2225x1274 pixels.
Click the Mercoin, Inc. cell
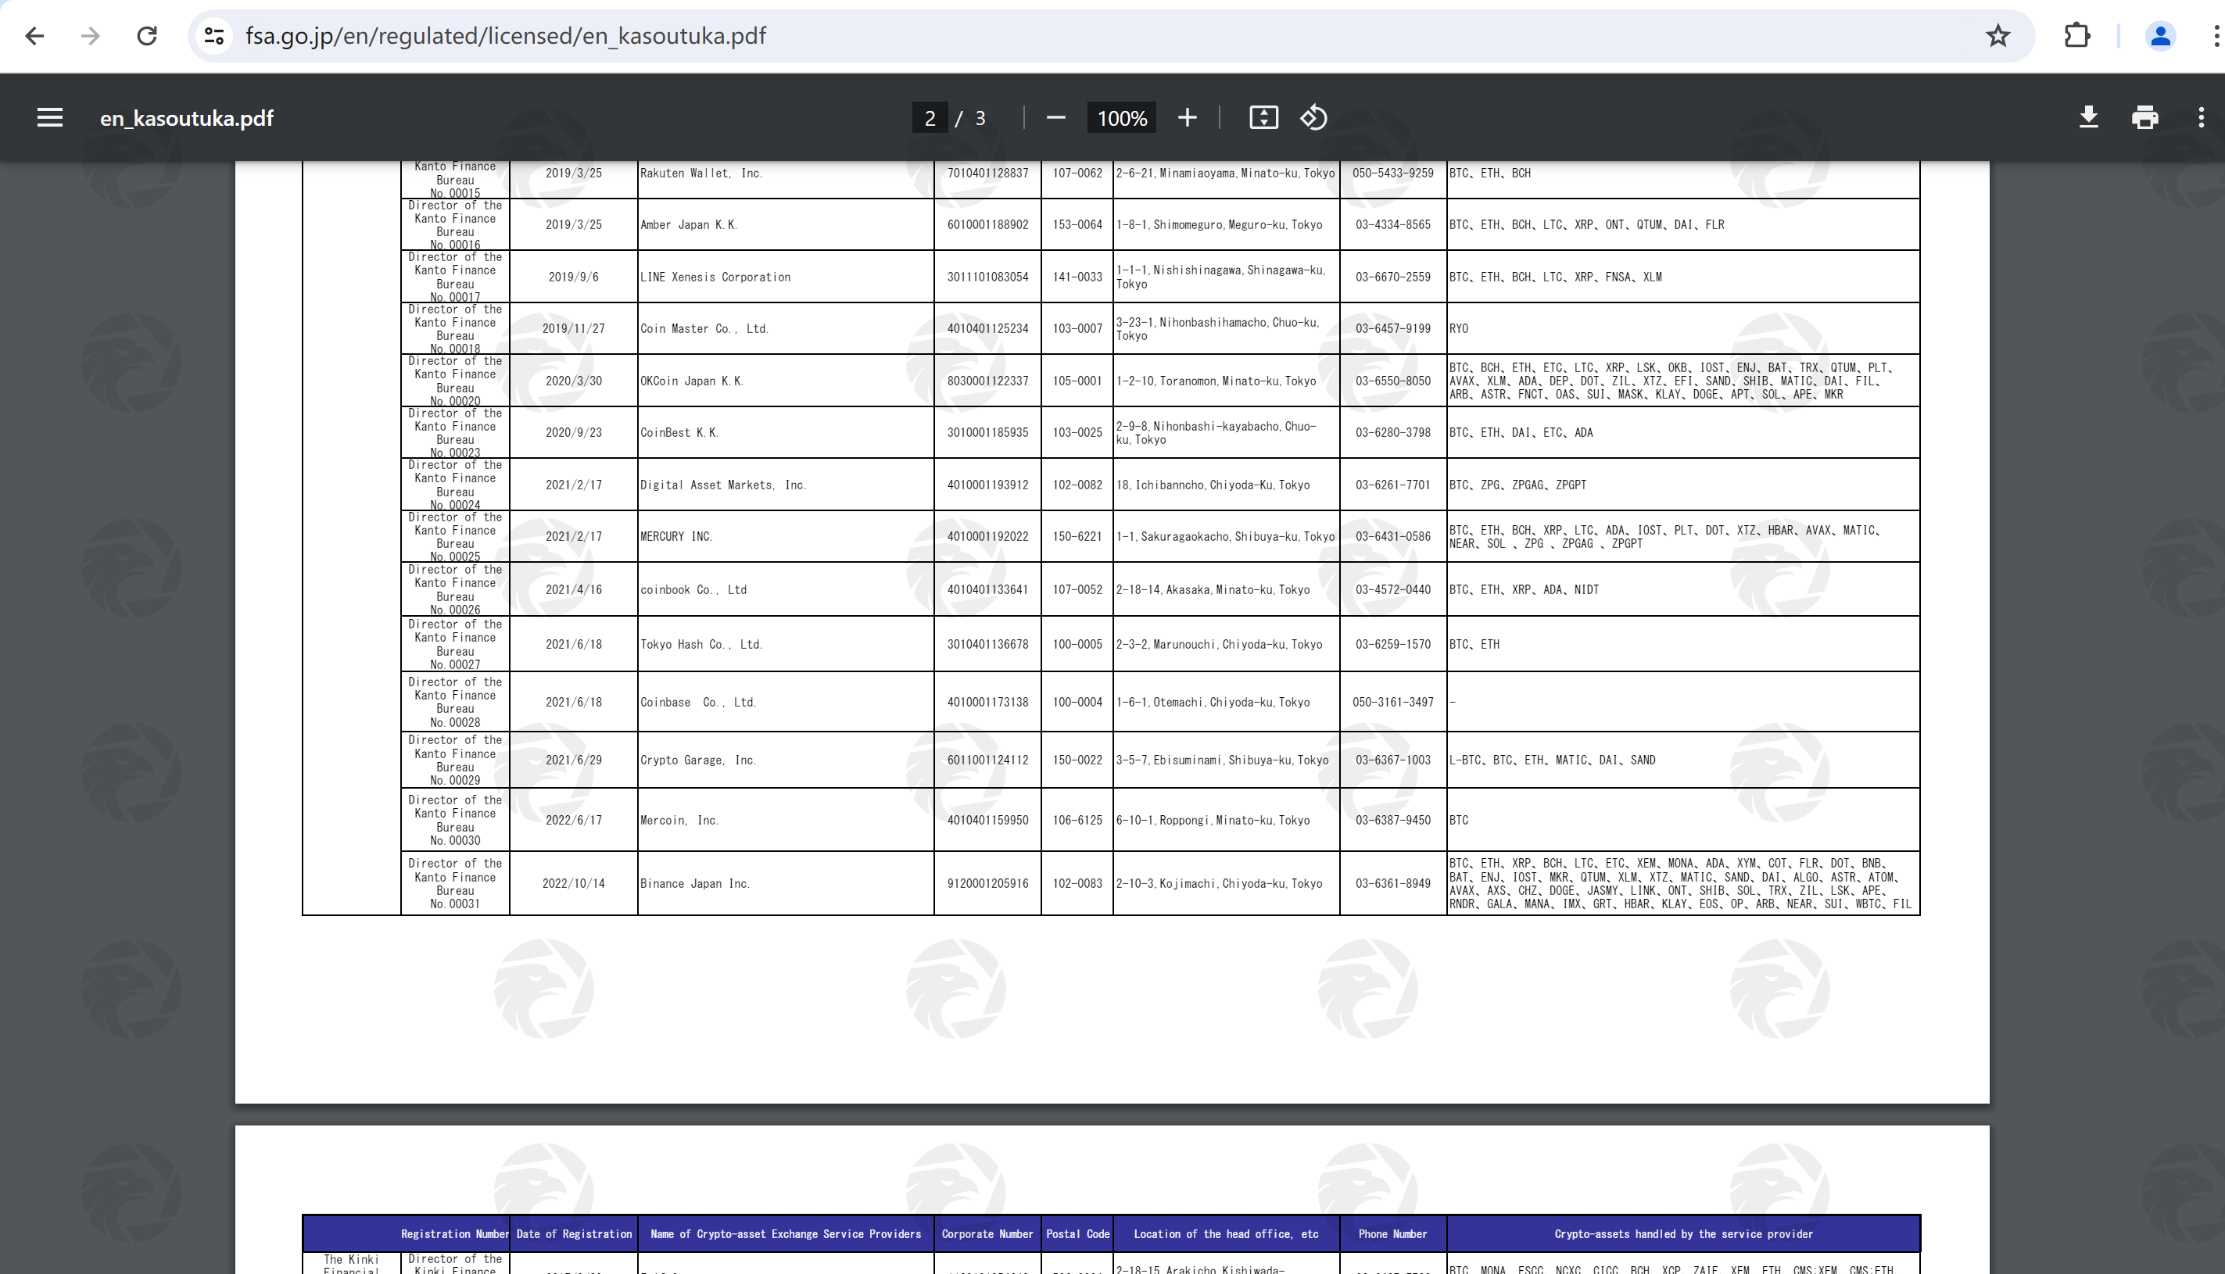(786, 820)
